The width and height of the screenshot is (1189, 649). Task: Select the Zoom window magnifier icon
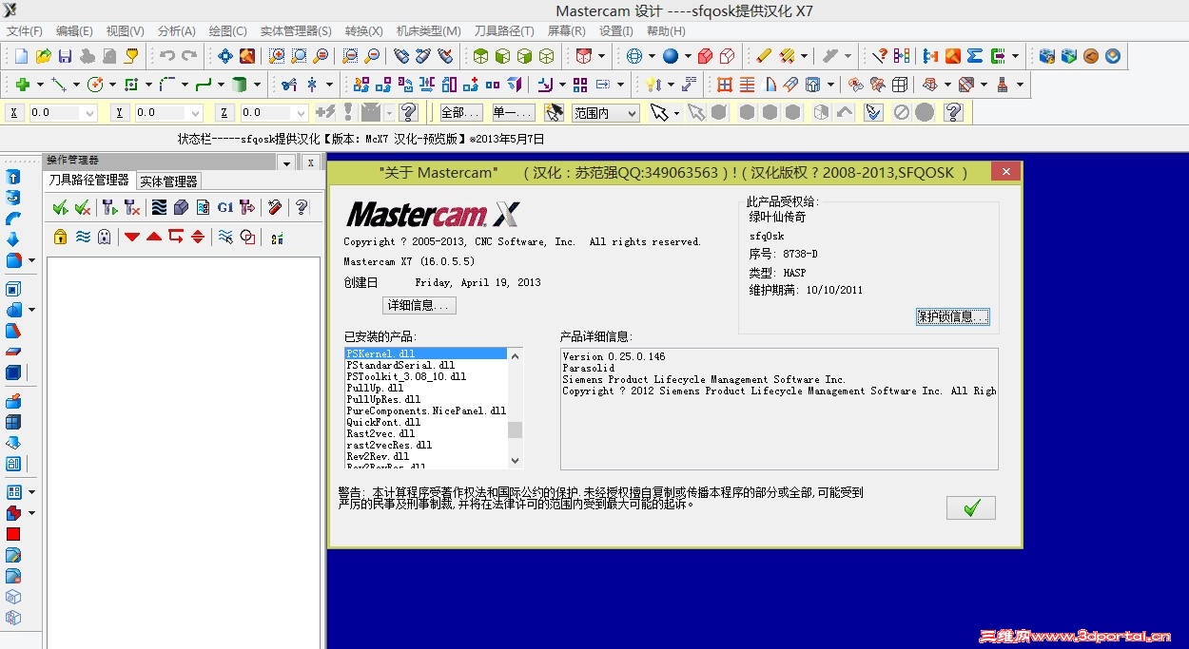[277, 56]
